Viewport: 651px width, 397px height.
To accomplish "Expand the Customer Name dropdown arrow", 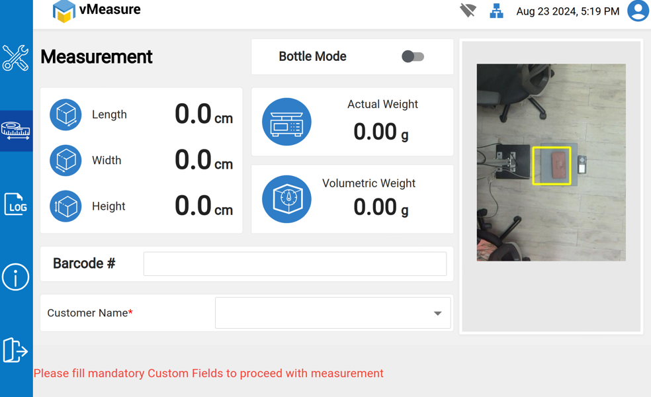I will (437, 314).
